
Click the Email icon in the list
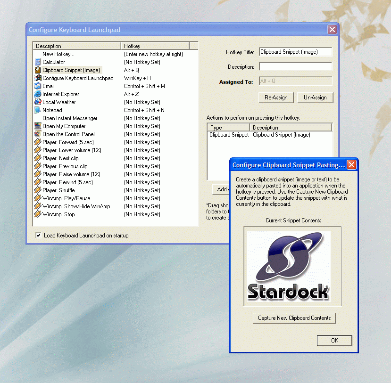coord(38,86)
